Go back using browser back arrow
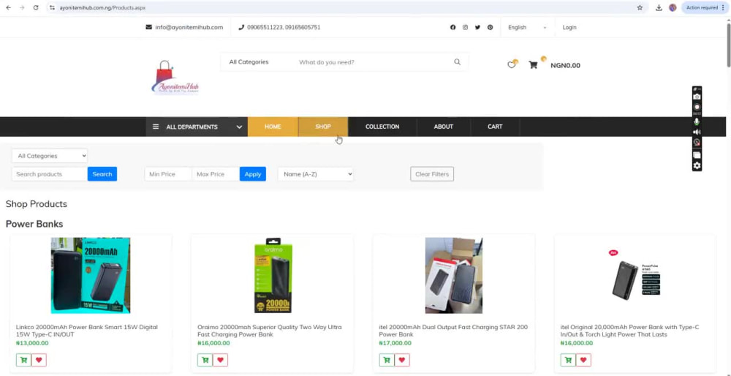The image size is (731, 376). [x=8, y=7]
